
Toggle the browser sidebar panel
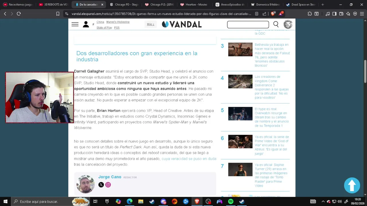click(x=334, y=14)
